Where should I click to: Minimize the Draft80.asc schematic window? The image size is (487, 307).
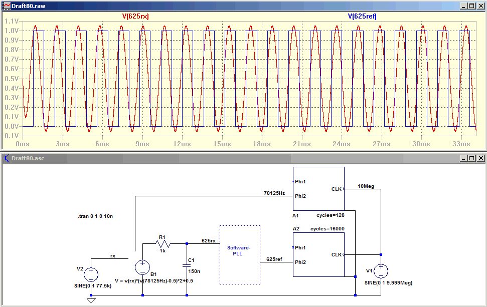click(464, 158)
